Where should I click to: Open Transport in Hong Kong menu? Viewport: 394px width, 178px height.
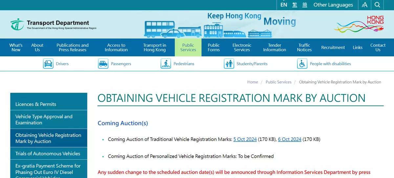[155, 48]
